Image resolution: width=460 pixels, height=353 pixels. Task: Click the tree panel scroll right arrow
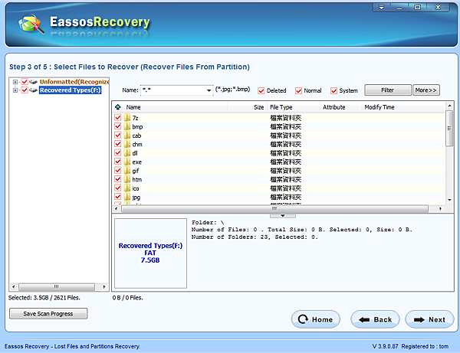pyautogui.click(x=104, y=286)
